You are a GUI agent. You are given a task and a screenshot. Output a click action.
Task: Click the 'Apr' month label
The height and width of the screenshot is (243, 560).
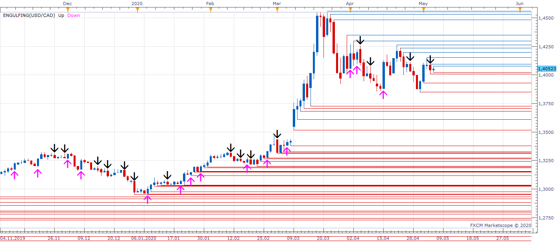tap(349, 4)
